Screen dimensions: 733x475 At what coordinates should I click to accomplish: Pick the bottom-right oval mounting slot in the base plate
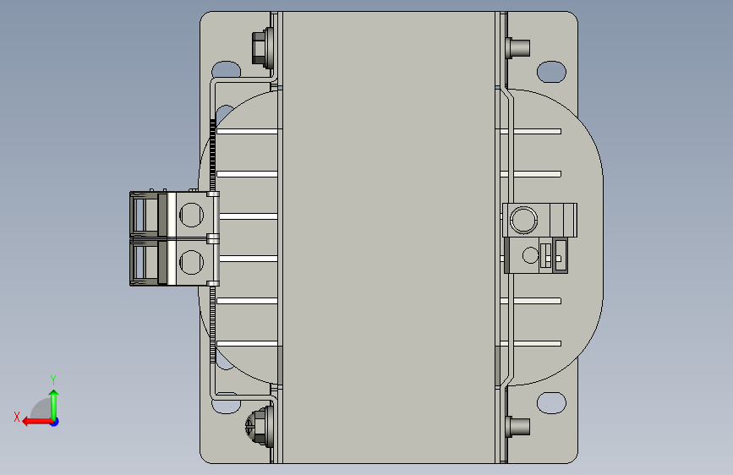point(551,402)
